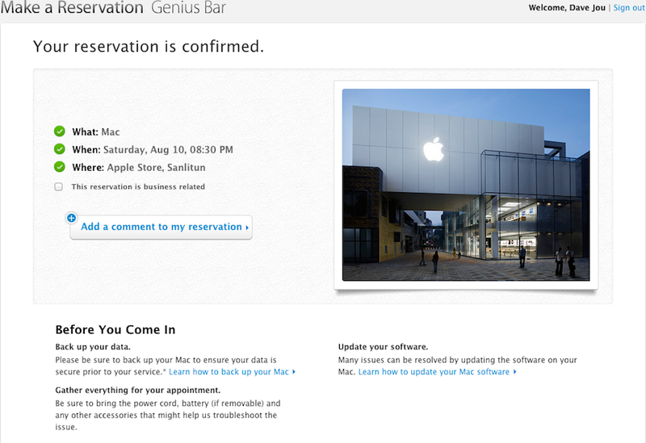Open 'Add a comment to my reservation'
Screen dimensions: 646x443
pyautogui.click(x=161, y=227)
